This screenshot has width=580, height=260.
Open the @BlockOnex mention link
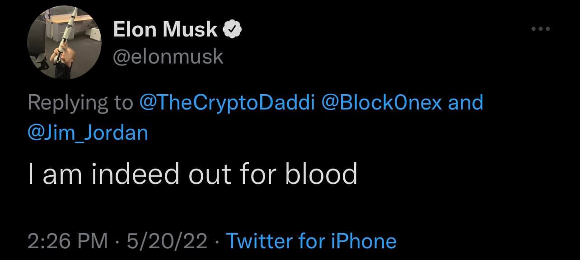coord(381,103)
